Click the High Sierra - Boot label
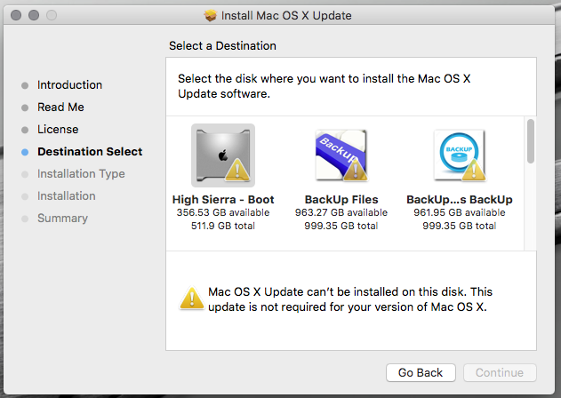The image size is (561, 398). click(x=223, y=199)
